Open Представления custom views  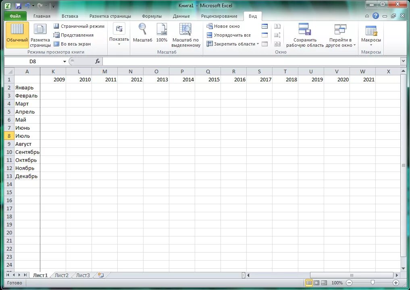[73, 35]
